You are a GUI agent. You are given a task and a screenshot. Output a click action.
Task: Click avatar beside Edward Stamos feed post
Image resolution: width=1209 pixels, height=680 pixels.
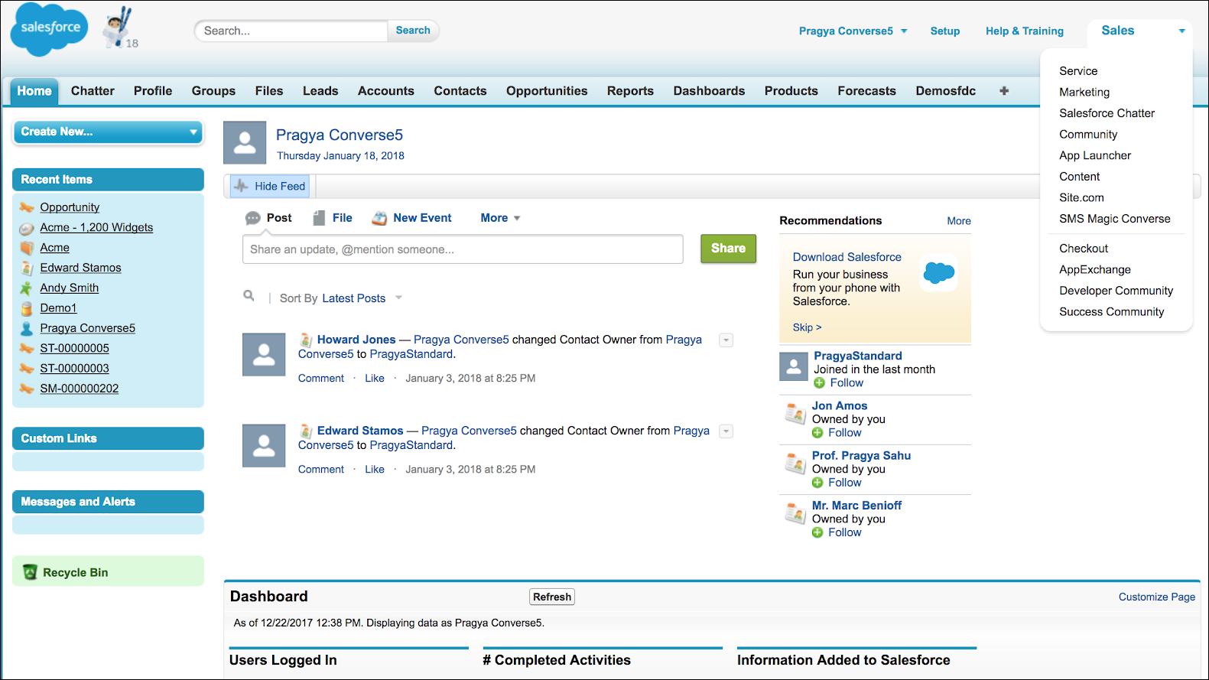[264, 445]
